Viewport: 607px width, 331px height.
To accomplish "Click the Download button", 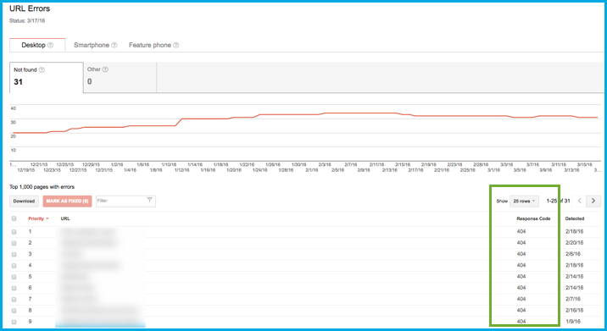I will (x=24, y=201).
